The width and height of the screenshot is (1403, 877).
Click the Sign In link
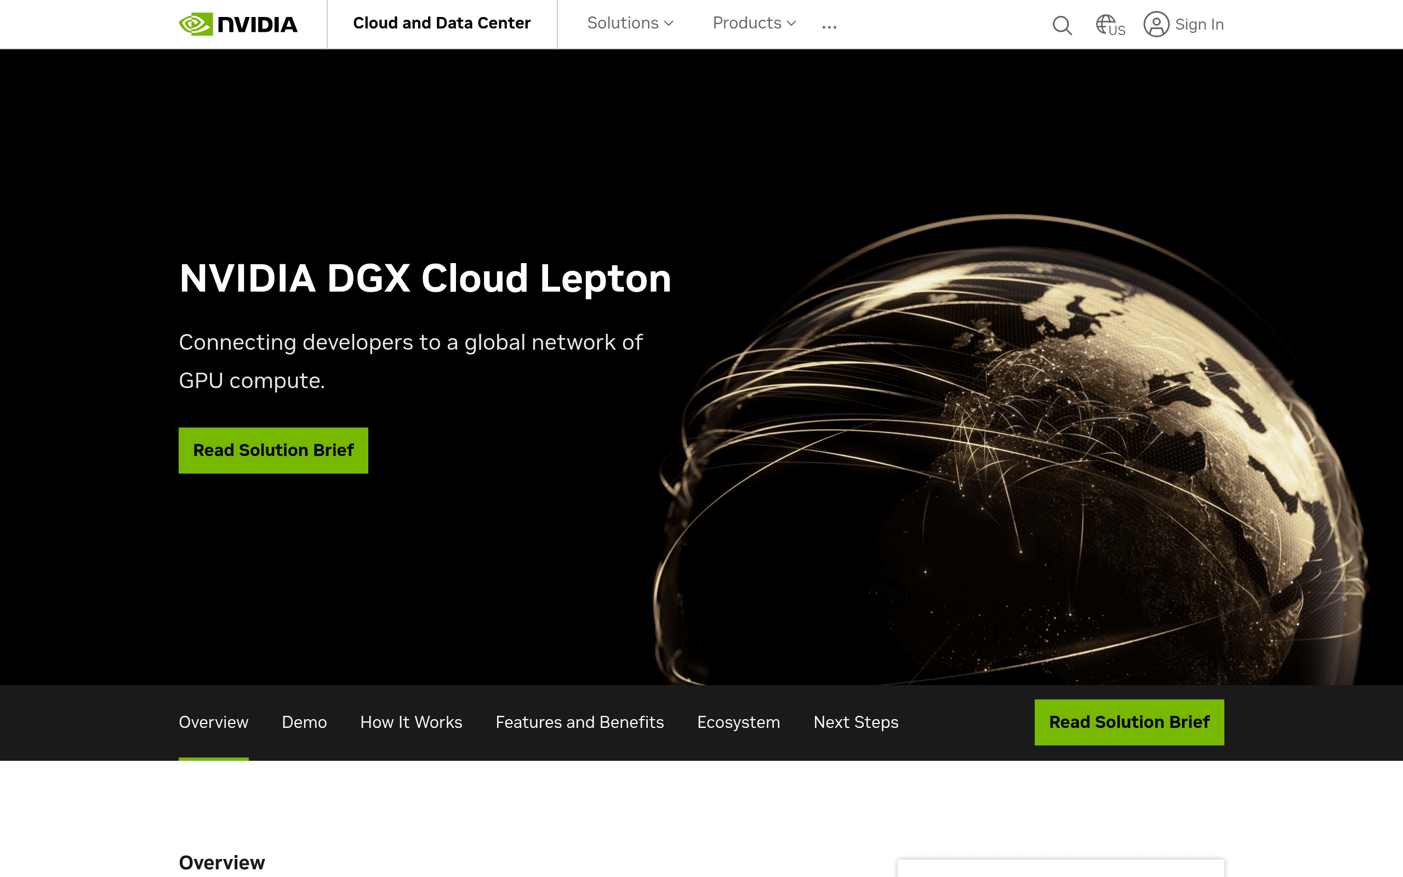click(x=1200, y=24)
